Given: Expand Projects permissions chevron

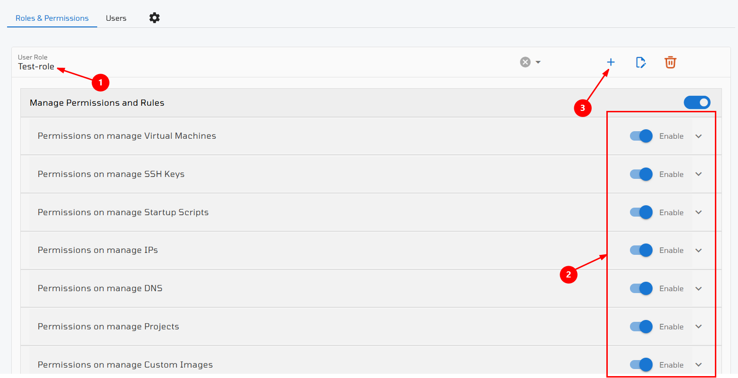Looking at the screenshot, I should click(x=699, y=327).
